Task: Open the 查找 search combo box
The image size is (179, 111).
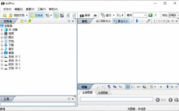Action: point(140,15)
